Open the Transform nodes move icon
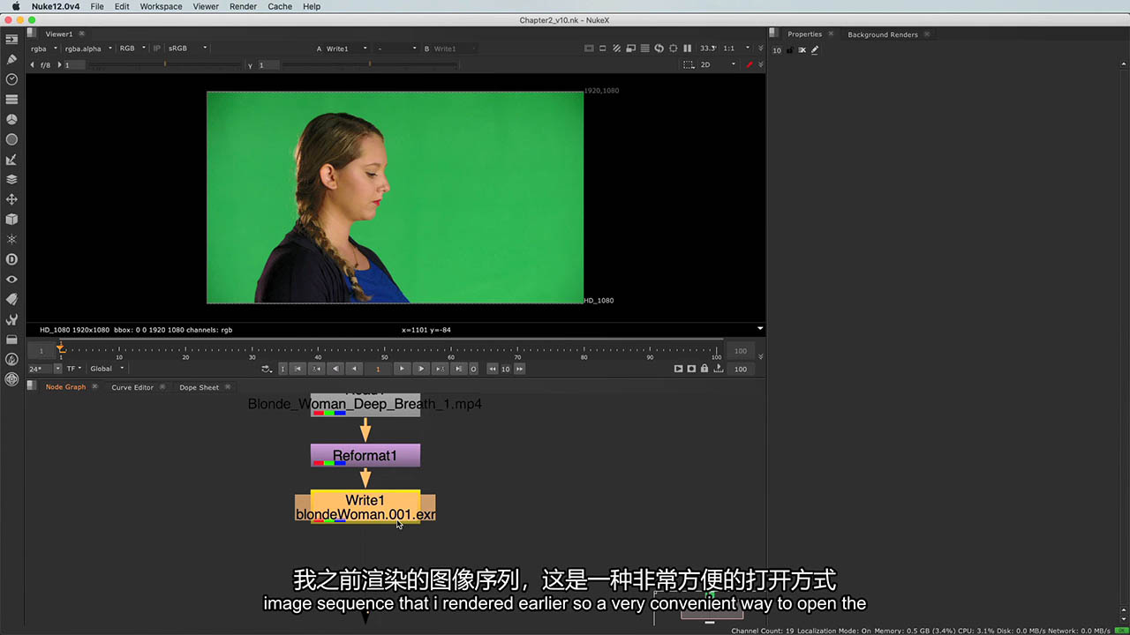This screenshot has width=1130, height=635. pos(11,199)
